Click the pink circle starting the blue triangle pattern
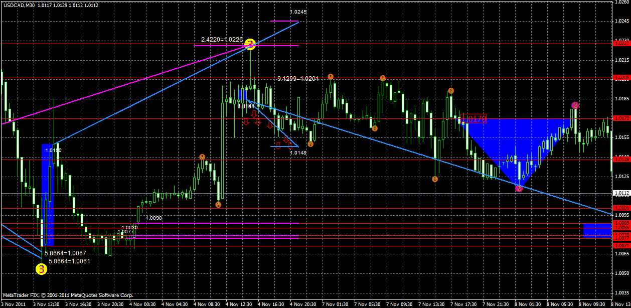The image size is (631, 308). pos(575,105)
